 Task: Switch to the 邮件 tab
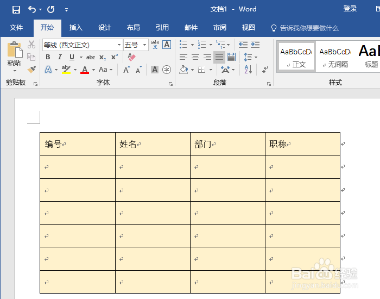click(191, 28)
